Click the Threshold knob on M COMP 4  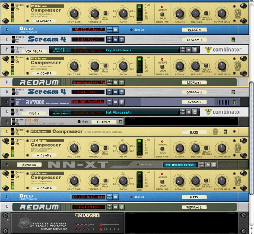(x=94, y=67)
